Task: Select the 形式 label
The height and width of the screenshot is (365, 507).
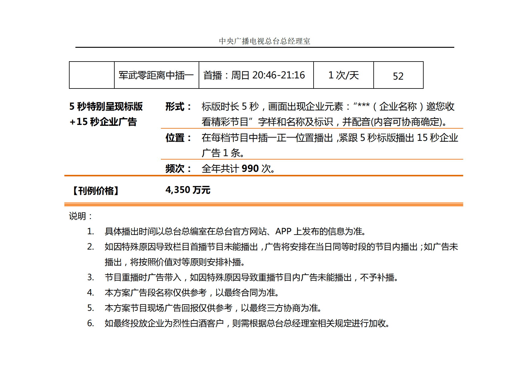Action: click(175, 107)
